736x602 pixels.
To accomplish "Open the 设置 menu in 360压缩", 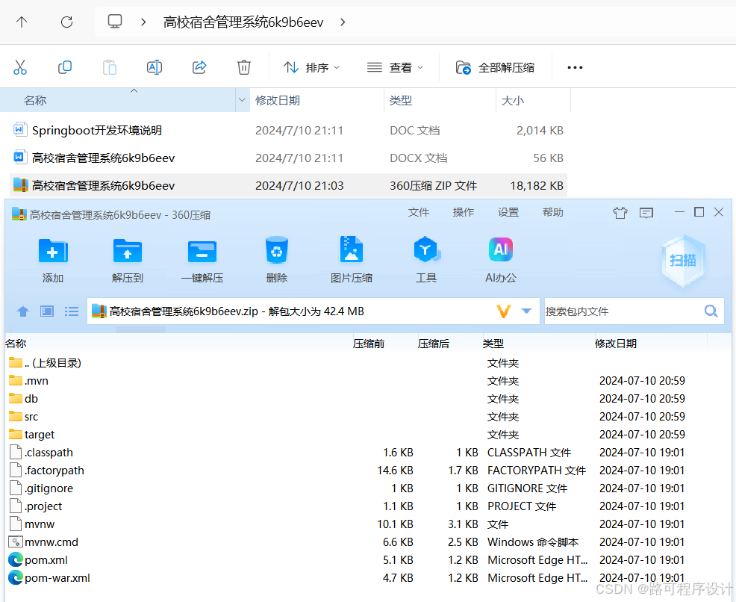I will click(508, 212).
